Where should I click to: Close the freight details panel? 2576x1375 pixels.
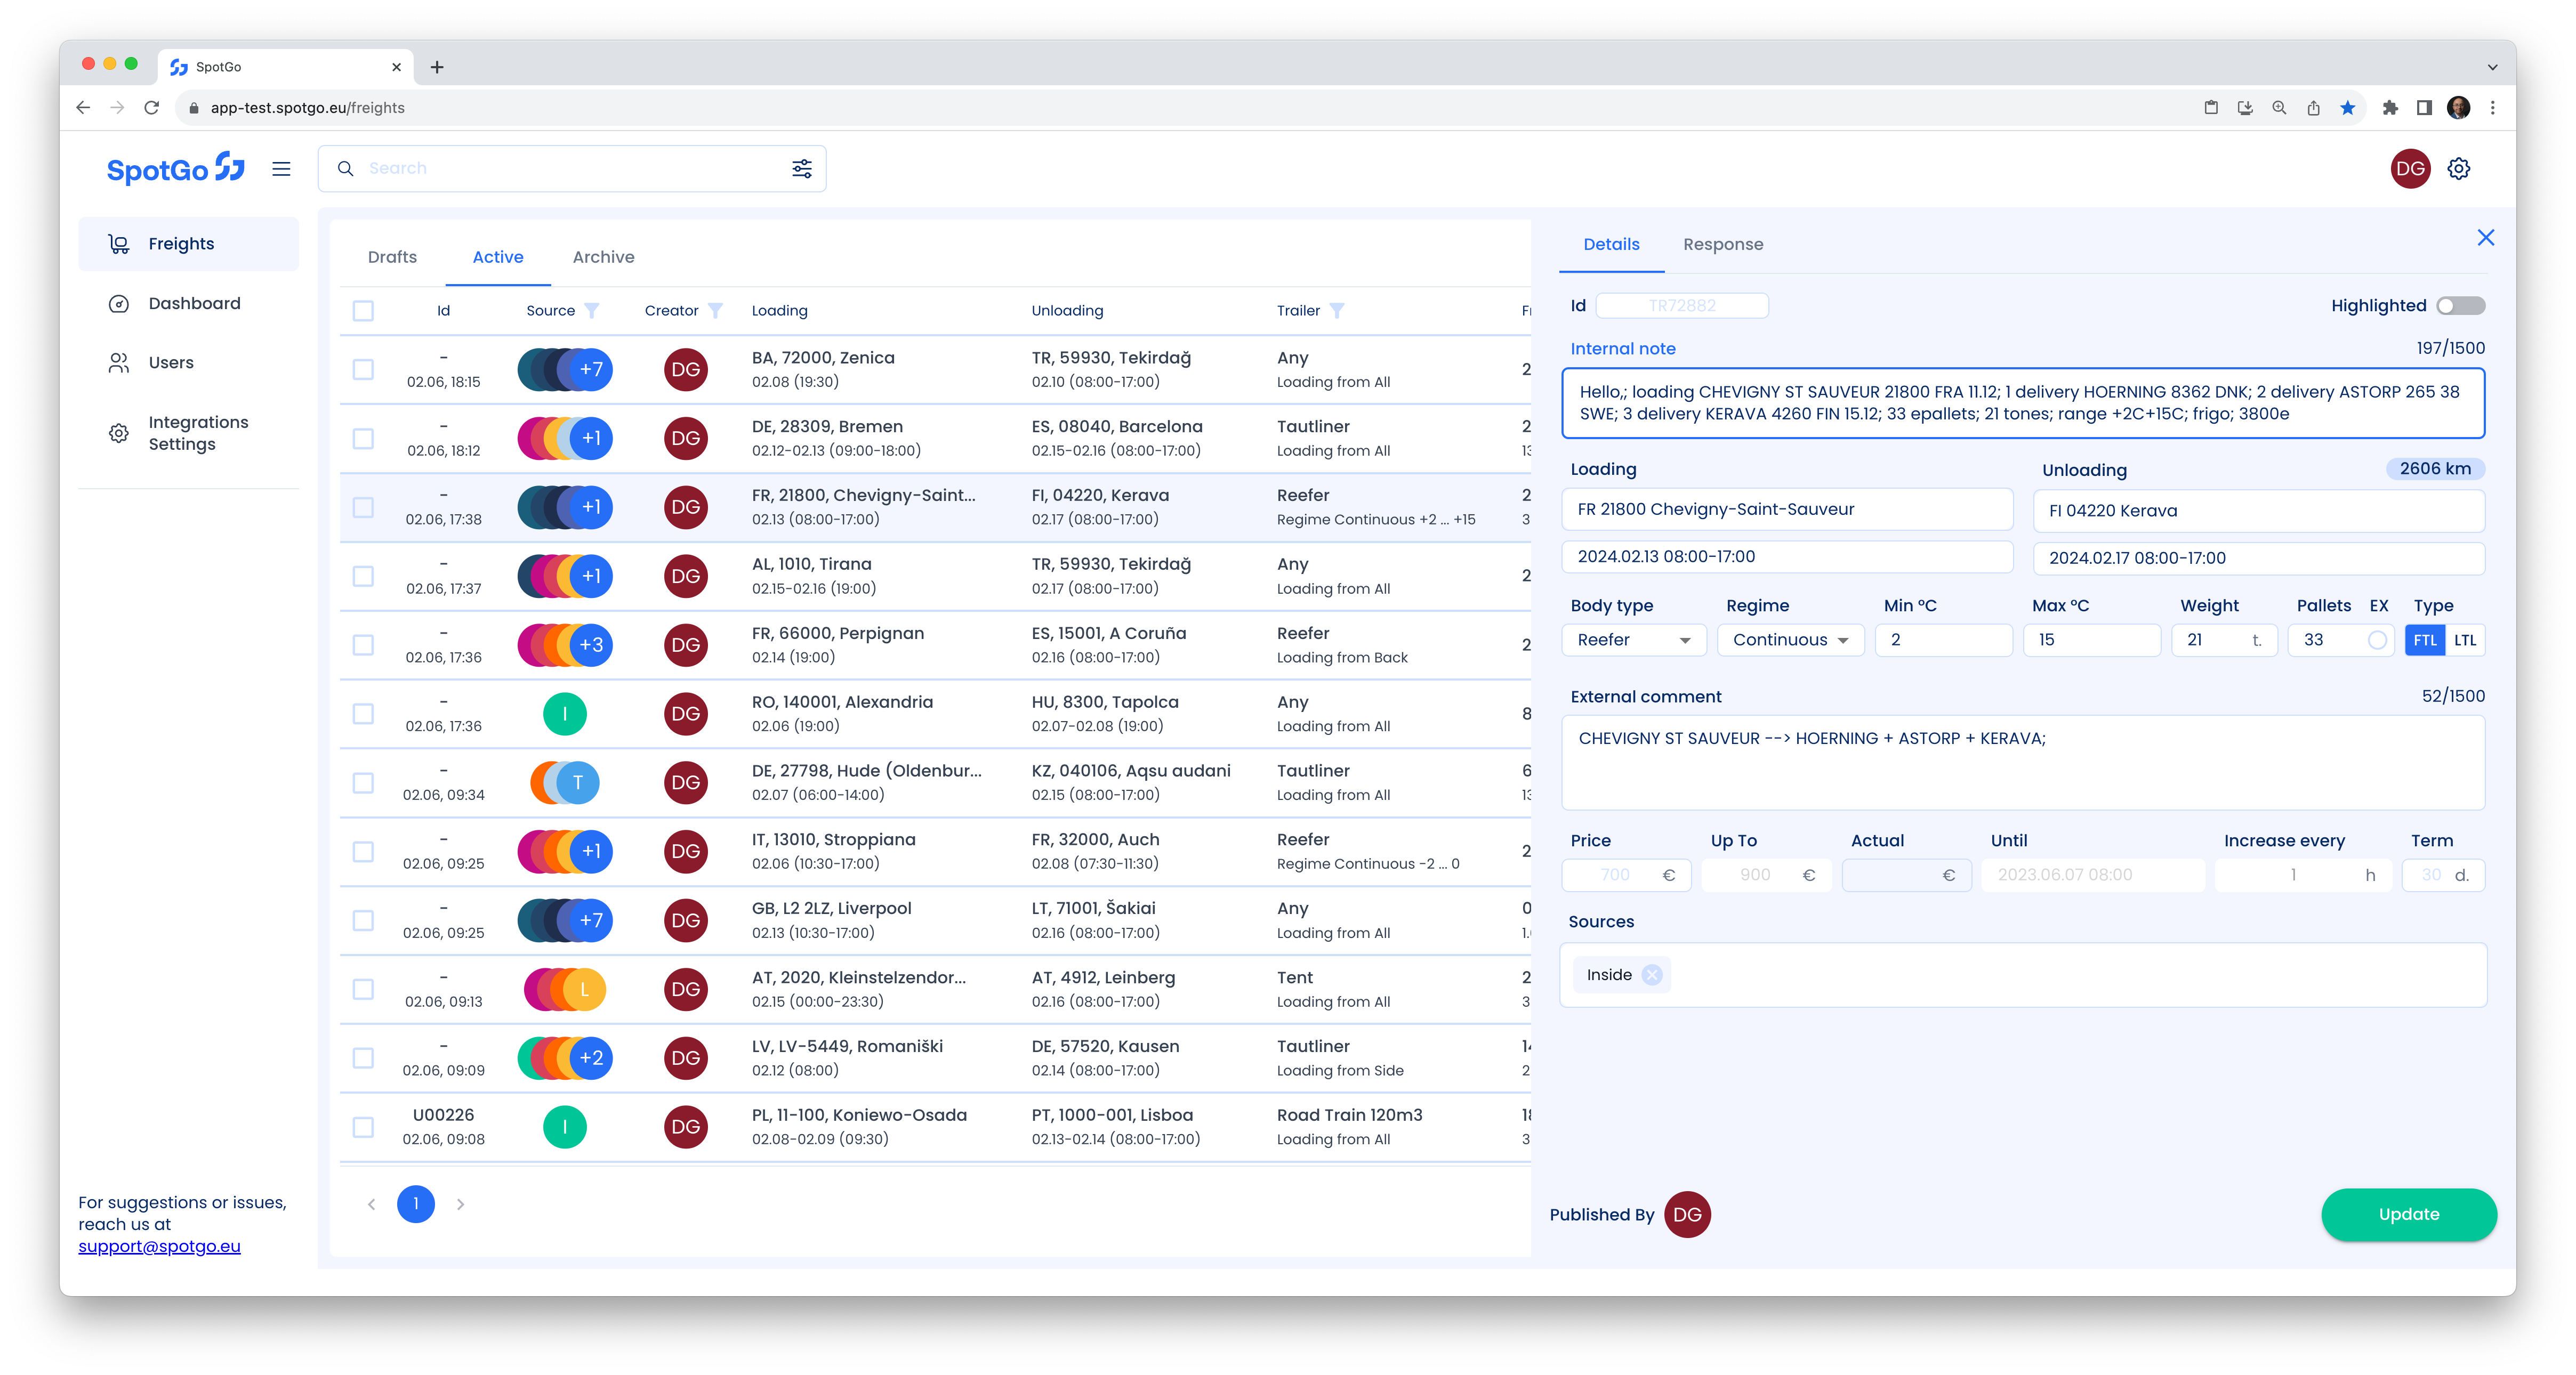2486,238
